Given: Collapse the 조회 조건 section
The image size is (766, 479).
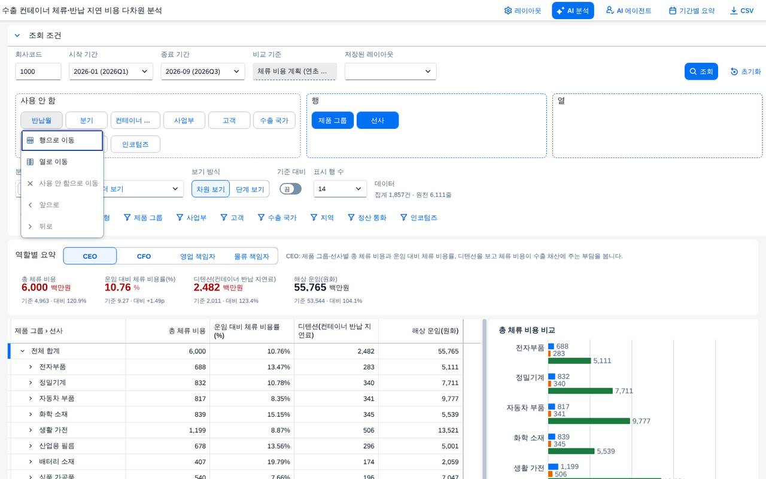Looking at the screenshot, I should point(18,35).
